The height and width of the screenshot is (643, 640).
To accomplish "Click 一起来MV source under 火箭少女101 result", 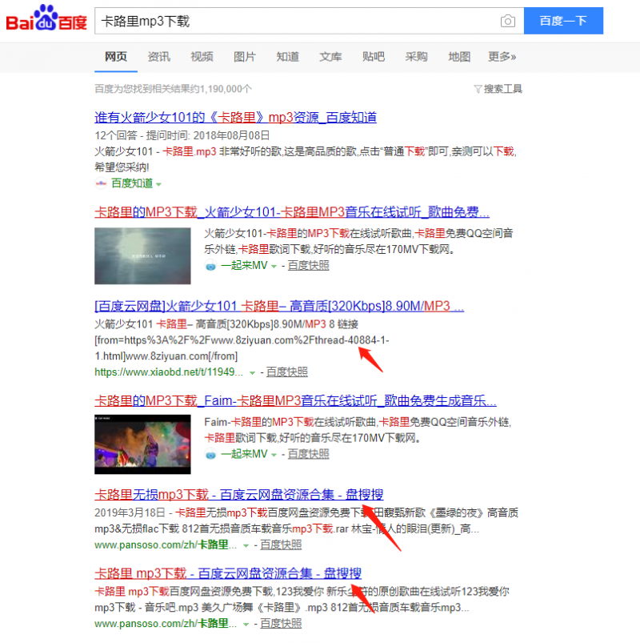I will 244,266.
